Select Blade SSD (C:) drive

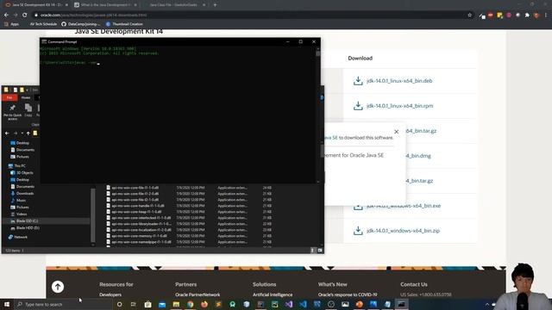tap(24, 221)
